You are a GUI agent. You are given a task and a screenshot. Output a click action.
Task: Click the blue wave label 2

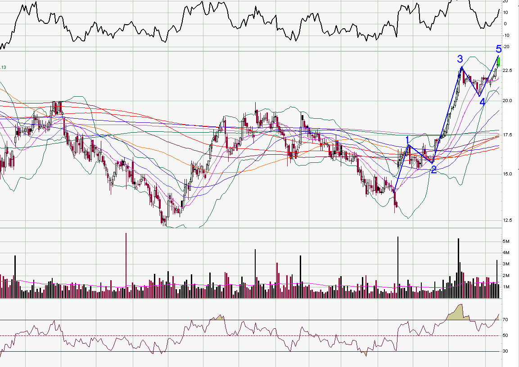pos(433,170)
